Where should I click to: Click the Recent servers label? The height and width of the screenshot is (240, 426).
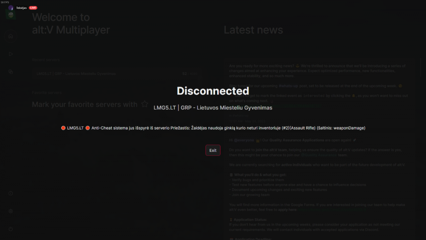(x=46, y=60)
